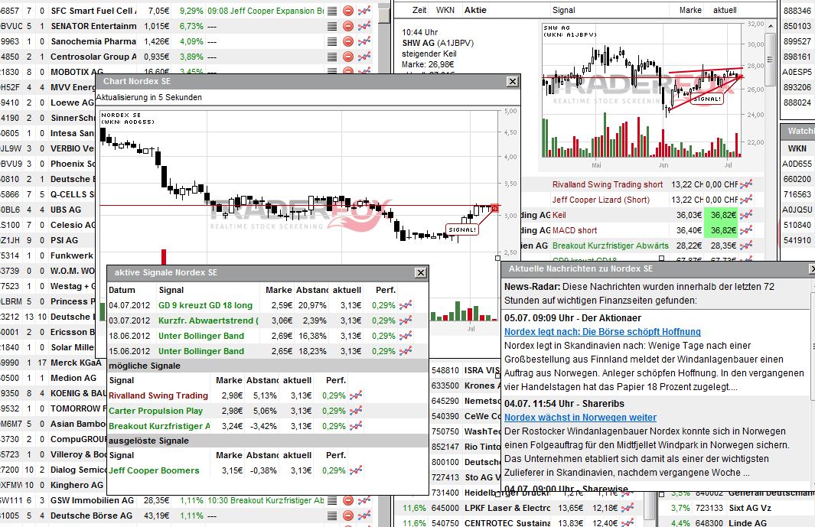Open article 'Nordex wächst in Norwegen weiter'
This screenshot has width=815, height=527.
pos(580,418)
